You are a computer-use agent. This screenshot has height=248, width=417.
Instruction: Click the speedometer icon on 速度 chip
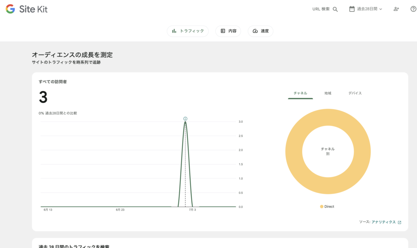(255, 31)
